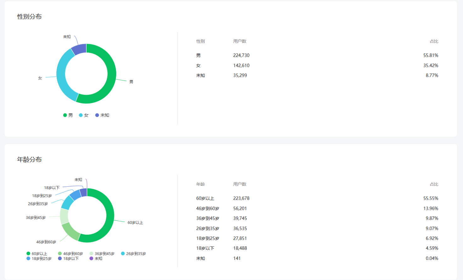Click the 用户数 column header in gender table

click(240, 41)
